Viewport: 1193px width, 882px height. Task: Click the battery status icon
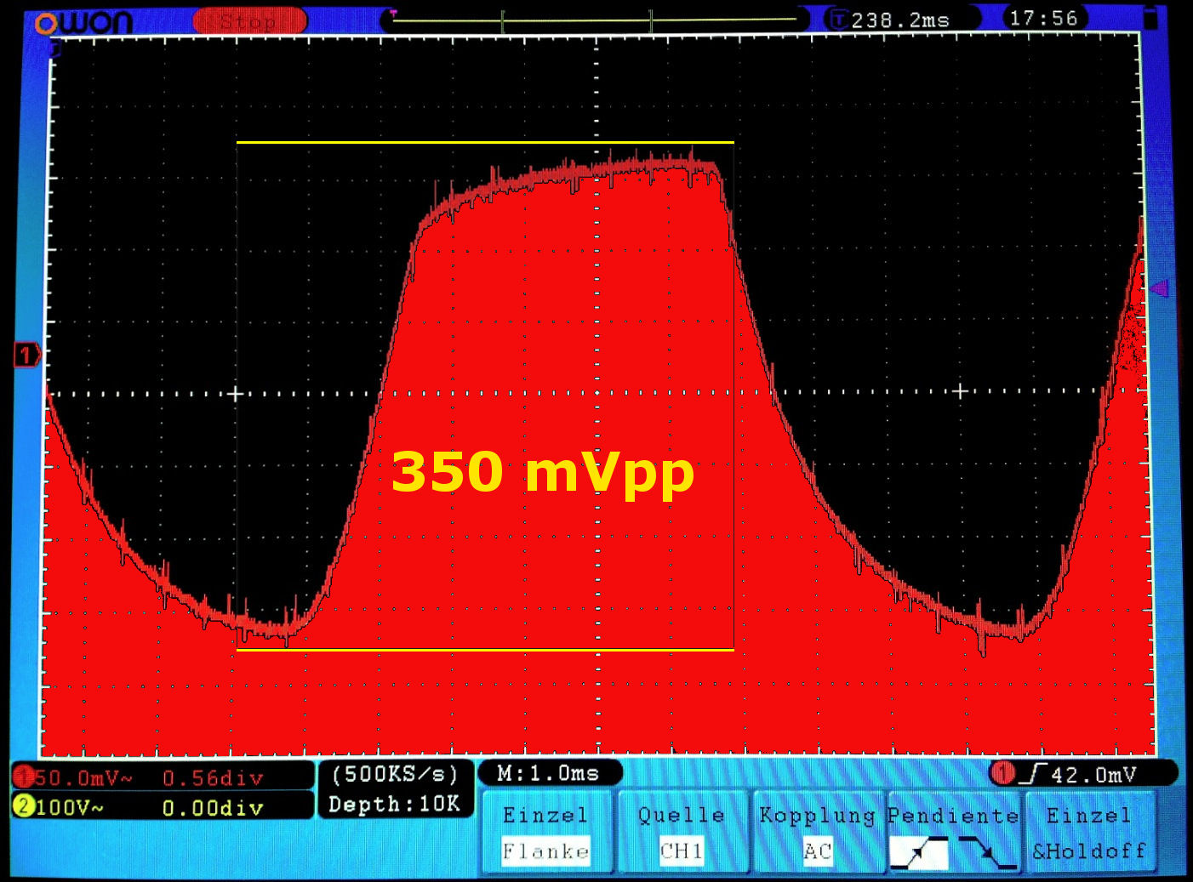coord(1150,18)
